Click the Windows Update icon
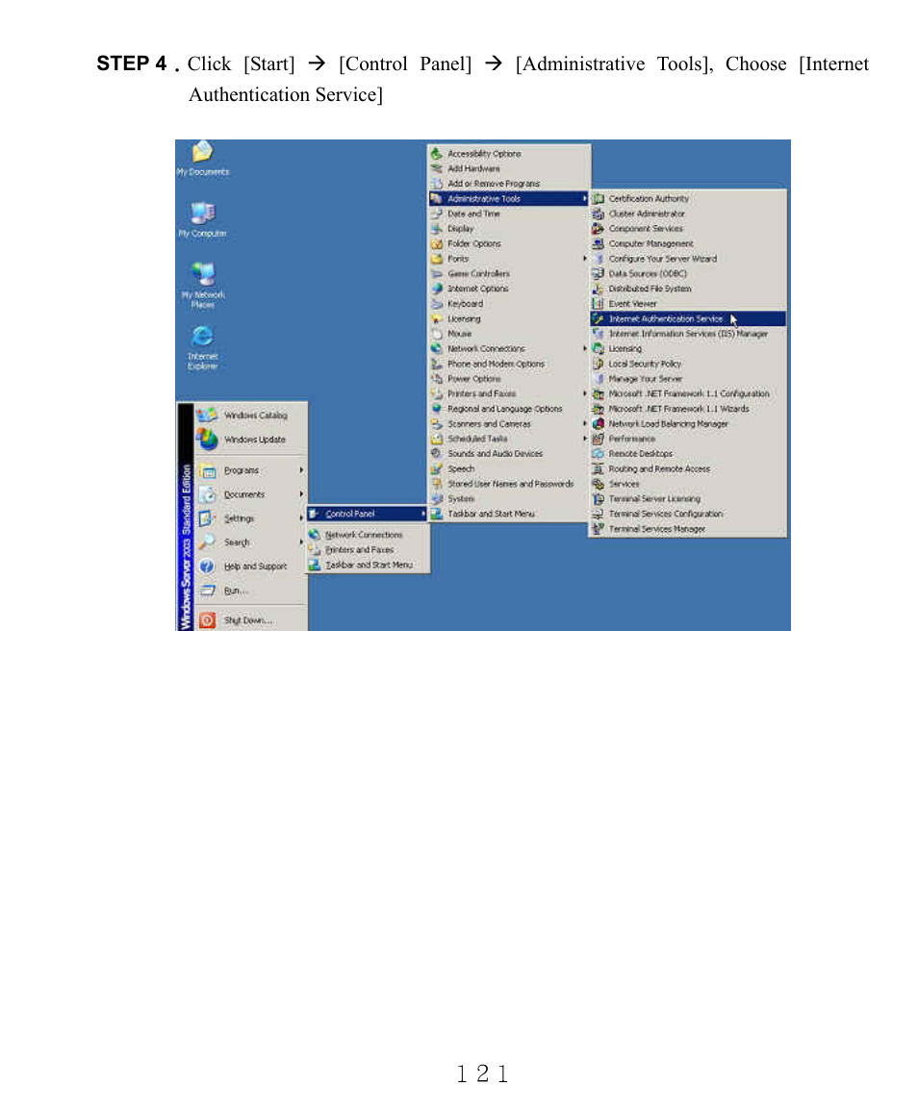918x1111 pixels. pyautogui.click(x=207, y=440)
